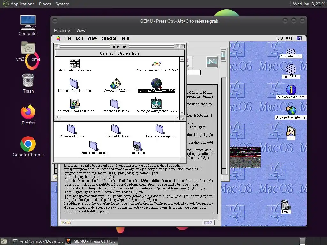
Task: Open Mac OS Info Center icon
Action: (291, 90)
